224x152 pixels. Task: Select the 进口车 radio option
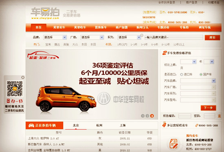(182, 74)
